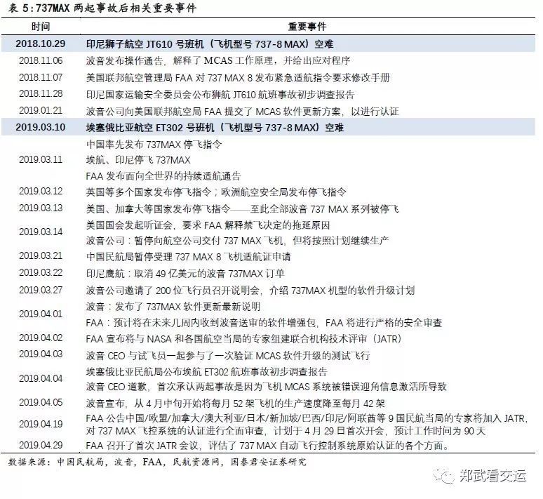Click the 印尼鹰航:取消 49 亿美元 订单 line
This screenshot has width=543, height=499.
point(185,274)
